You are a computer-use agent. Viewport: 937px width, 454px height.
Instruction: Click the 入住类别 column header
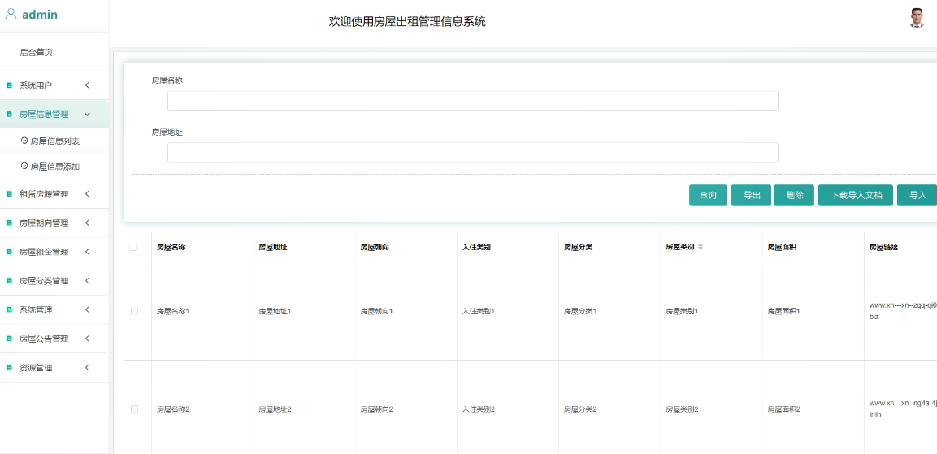point(477,247)
